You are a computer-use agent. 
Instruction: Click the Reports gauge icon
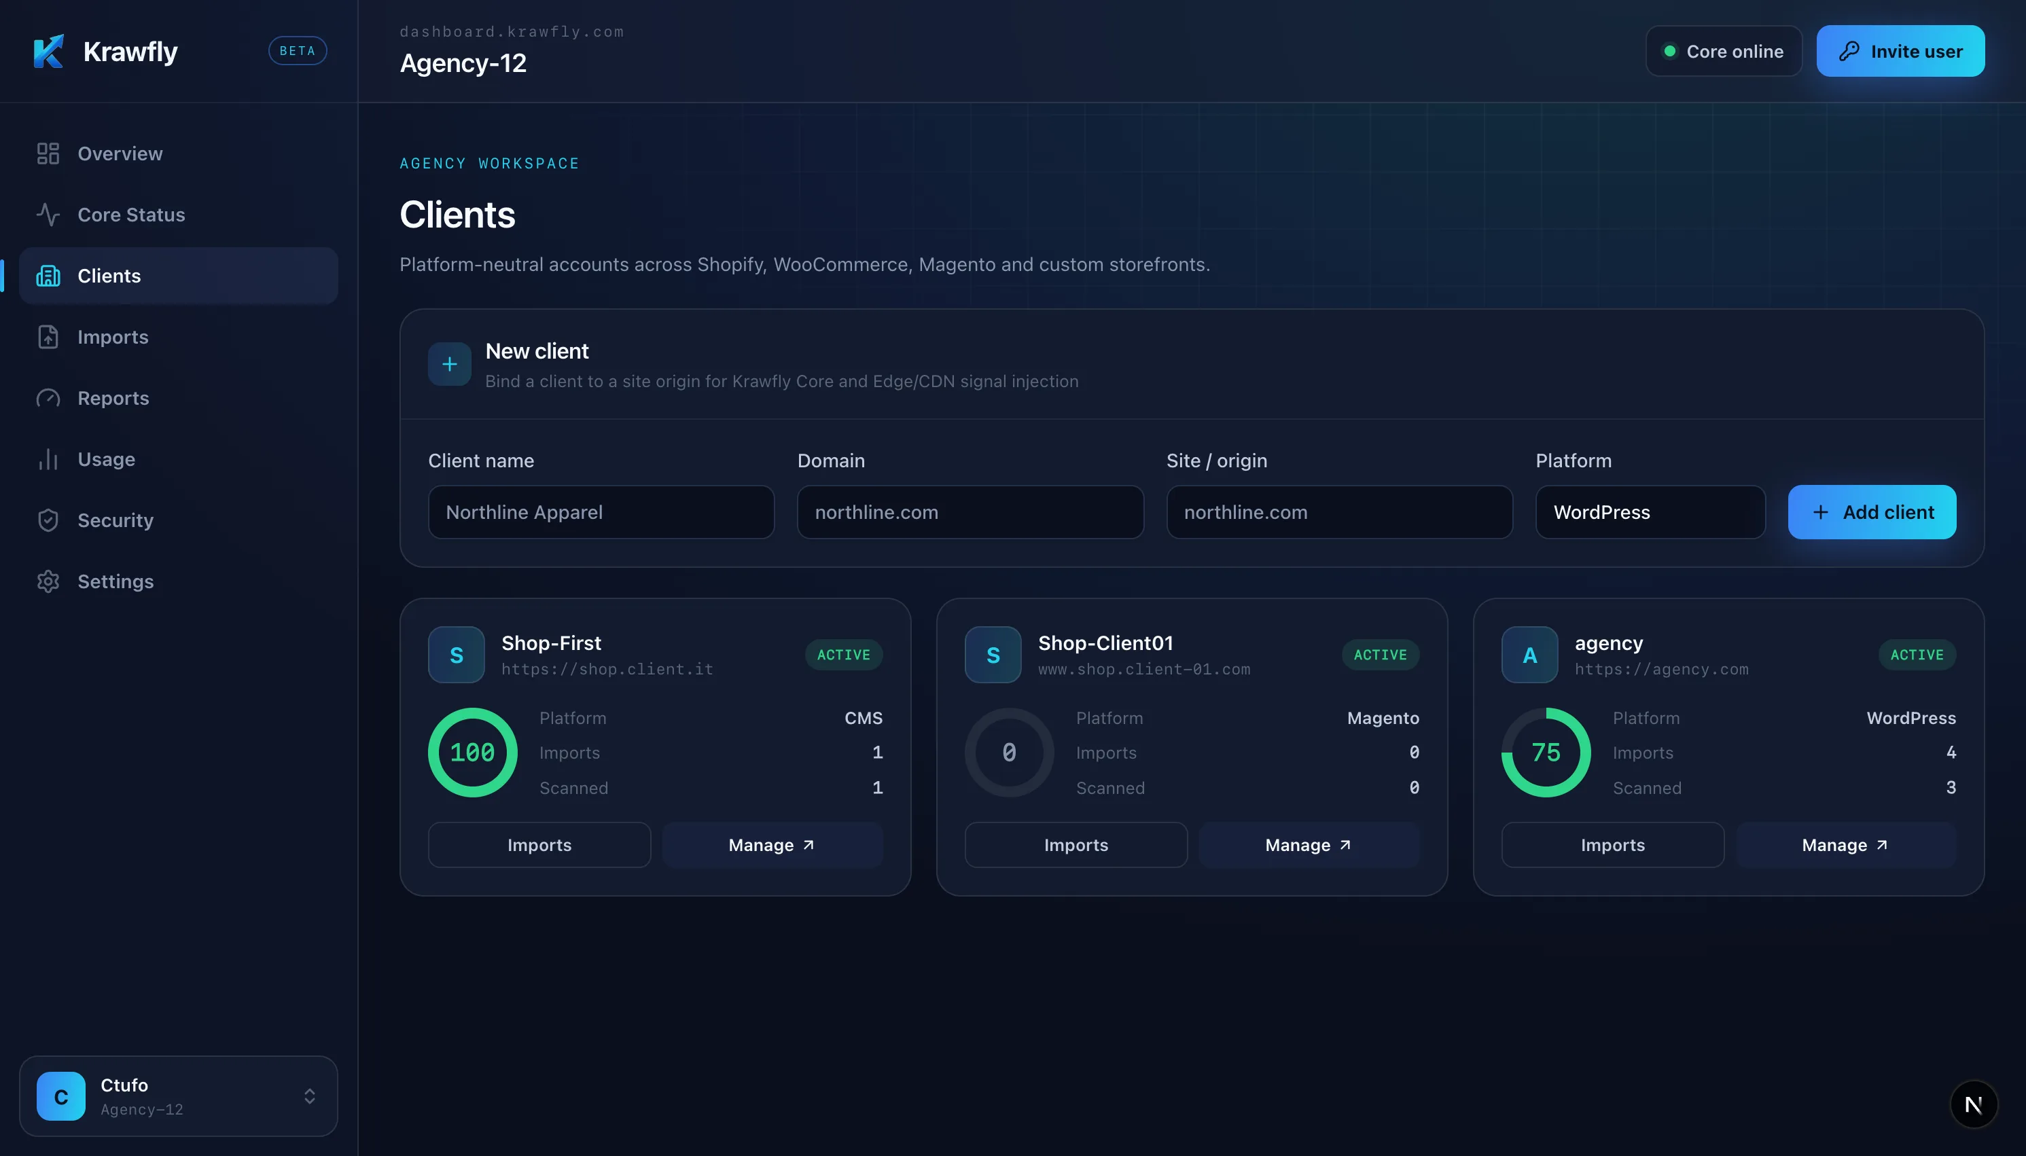point(48,398)
